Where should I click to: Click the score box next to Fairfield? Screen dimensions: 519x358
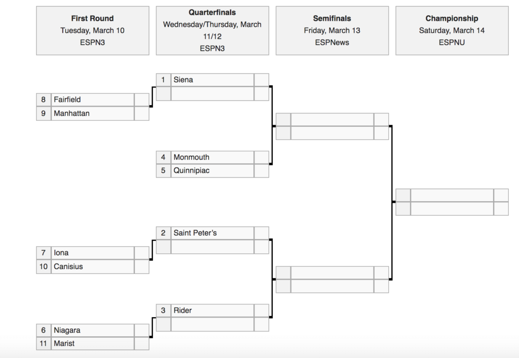(x=141, y=100)
